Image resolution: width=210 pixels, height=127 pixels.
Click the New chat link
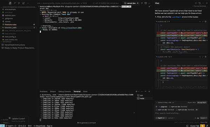(x=204, y=122)
